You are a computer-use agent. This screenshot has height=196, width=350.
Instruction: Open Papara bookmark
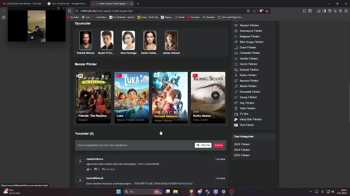click(166, 17)
